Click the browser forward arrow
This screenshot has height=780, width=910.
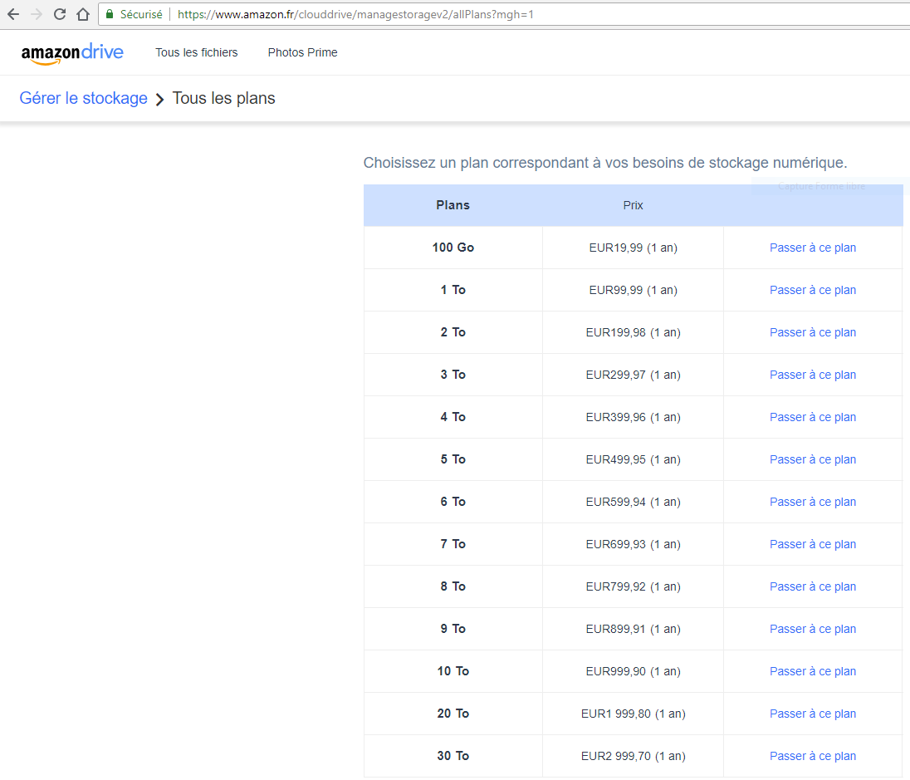pyautogui.click(x=37, y=14)
